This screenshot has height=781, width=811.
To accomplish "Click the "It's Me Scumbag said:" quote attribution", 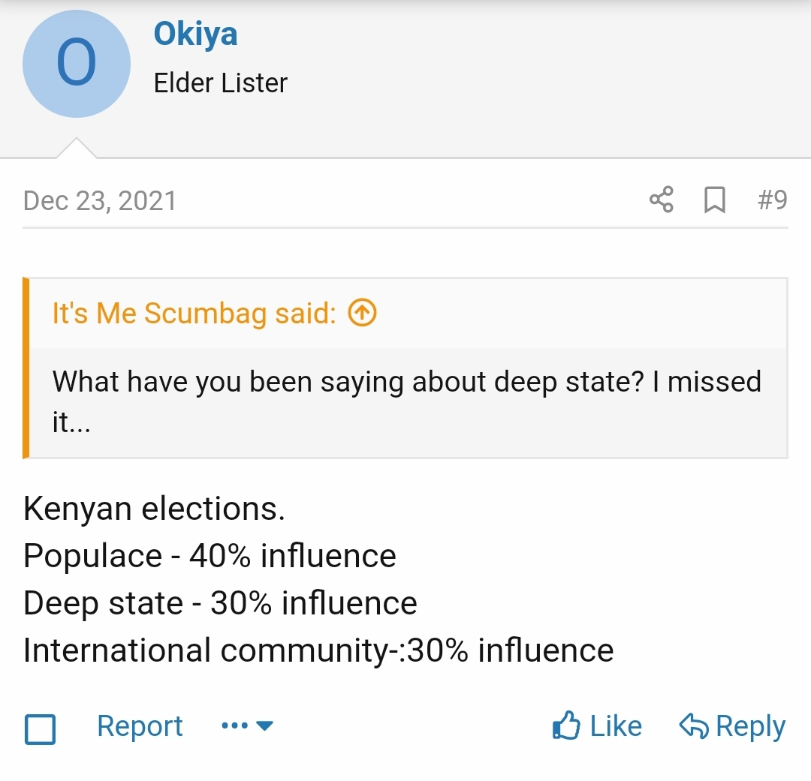I will [x=194, y=313].
